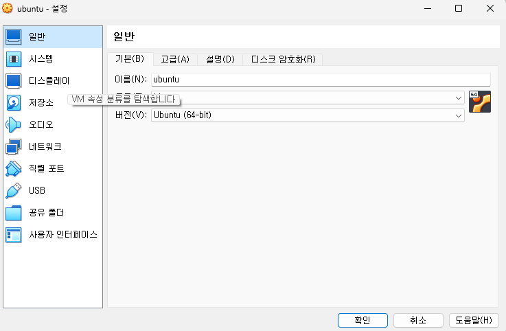Switch to the 디스크 암호화(R) tab

[x=283, y=60]
